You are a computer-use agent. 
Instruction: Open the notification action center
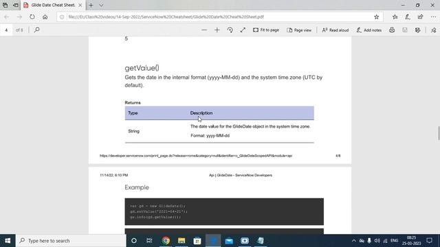(x=429, y=241)
